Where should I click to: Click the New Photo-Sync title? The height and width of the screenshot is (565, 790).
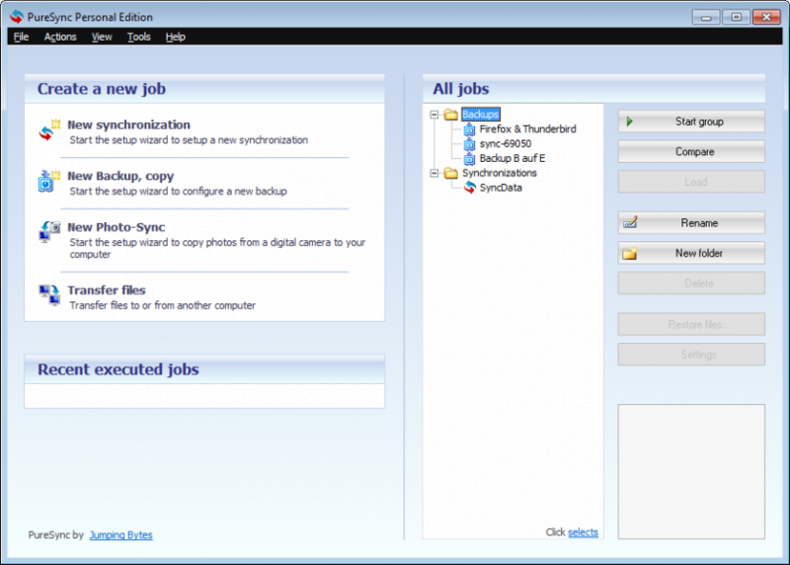click(x=117, y=227)
